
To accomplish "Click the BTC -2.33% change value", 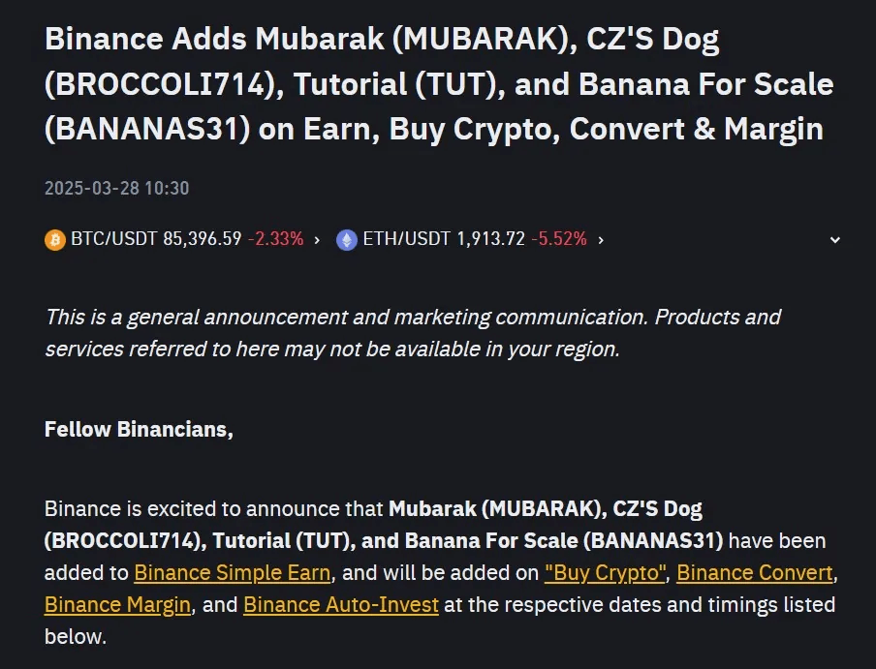I will tap(275, 239).
